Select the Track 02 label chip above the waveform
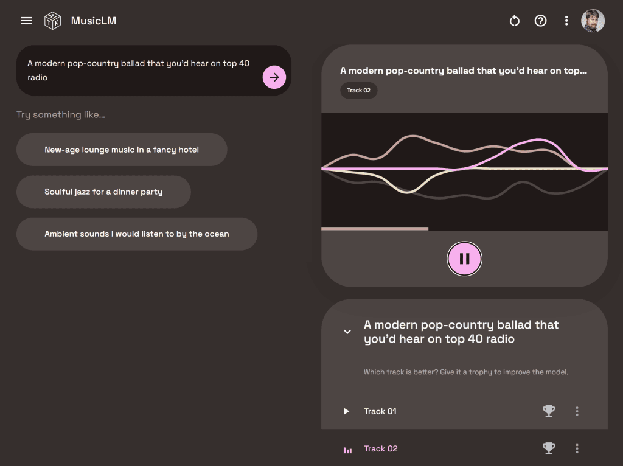623x466 pixels. pos(358,90)
